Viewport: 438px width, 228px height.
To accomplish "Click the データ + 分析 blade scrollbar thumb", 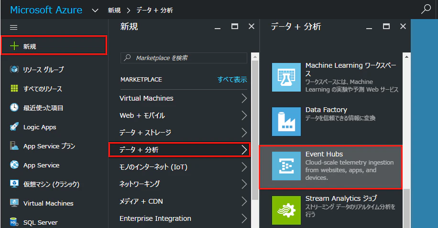I will pyautogui.click(x=406, y=208).
